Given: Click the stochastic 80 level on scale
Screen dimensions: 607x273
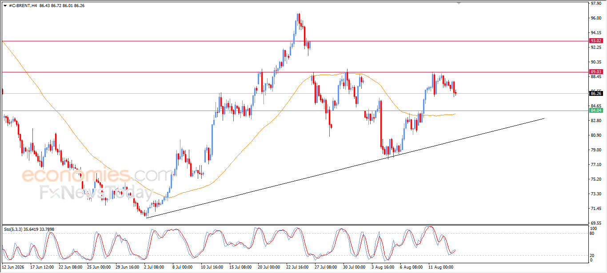Looking at the screenshot, I should tap(592, 233).
